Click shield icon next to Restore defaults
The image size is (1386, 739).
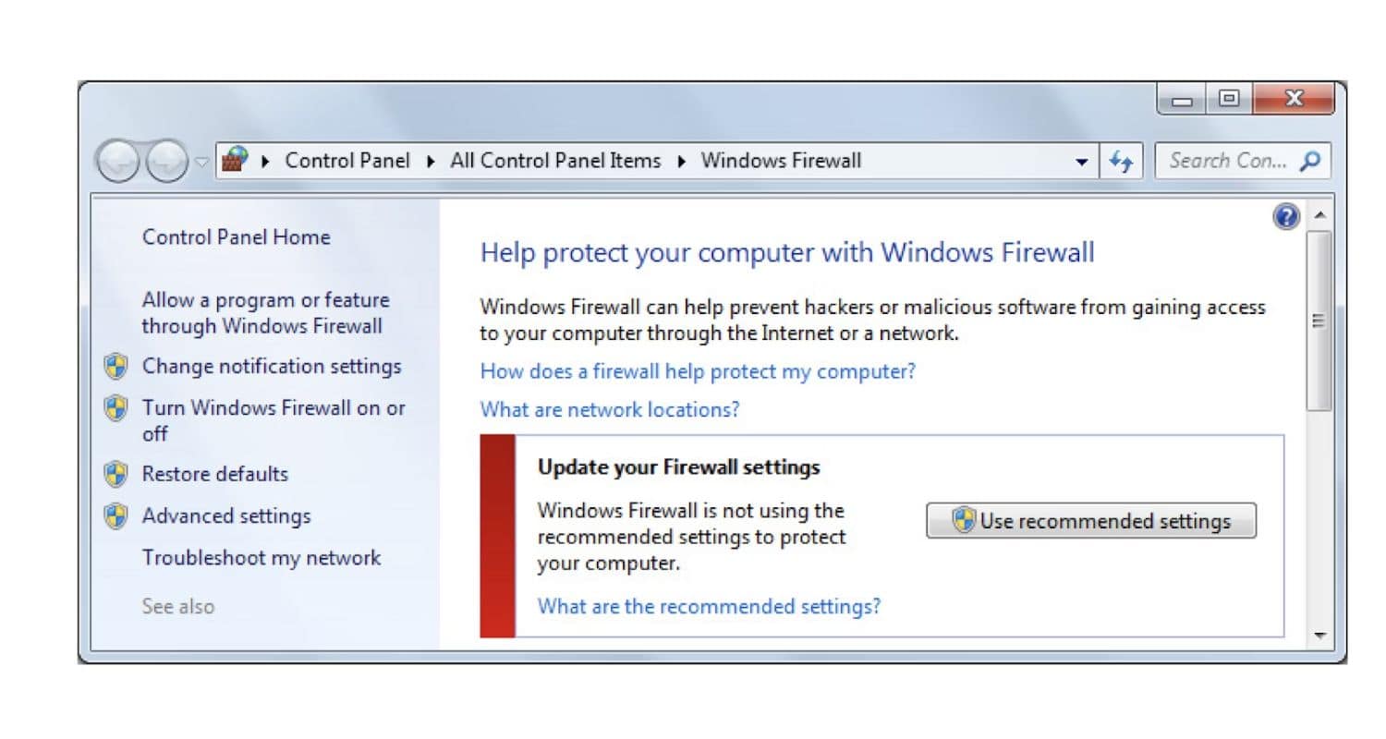pos(115,474)
